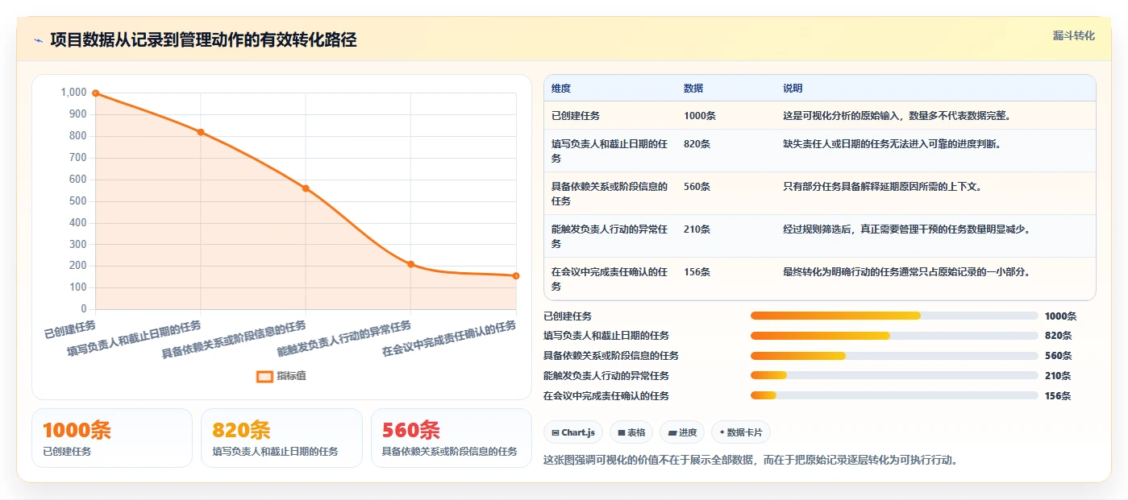
Task: Click the 210条 value beside the progress bar
Action: (x=1058, y=376)
